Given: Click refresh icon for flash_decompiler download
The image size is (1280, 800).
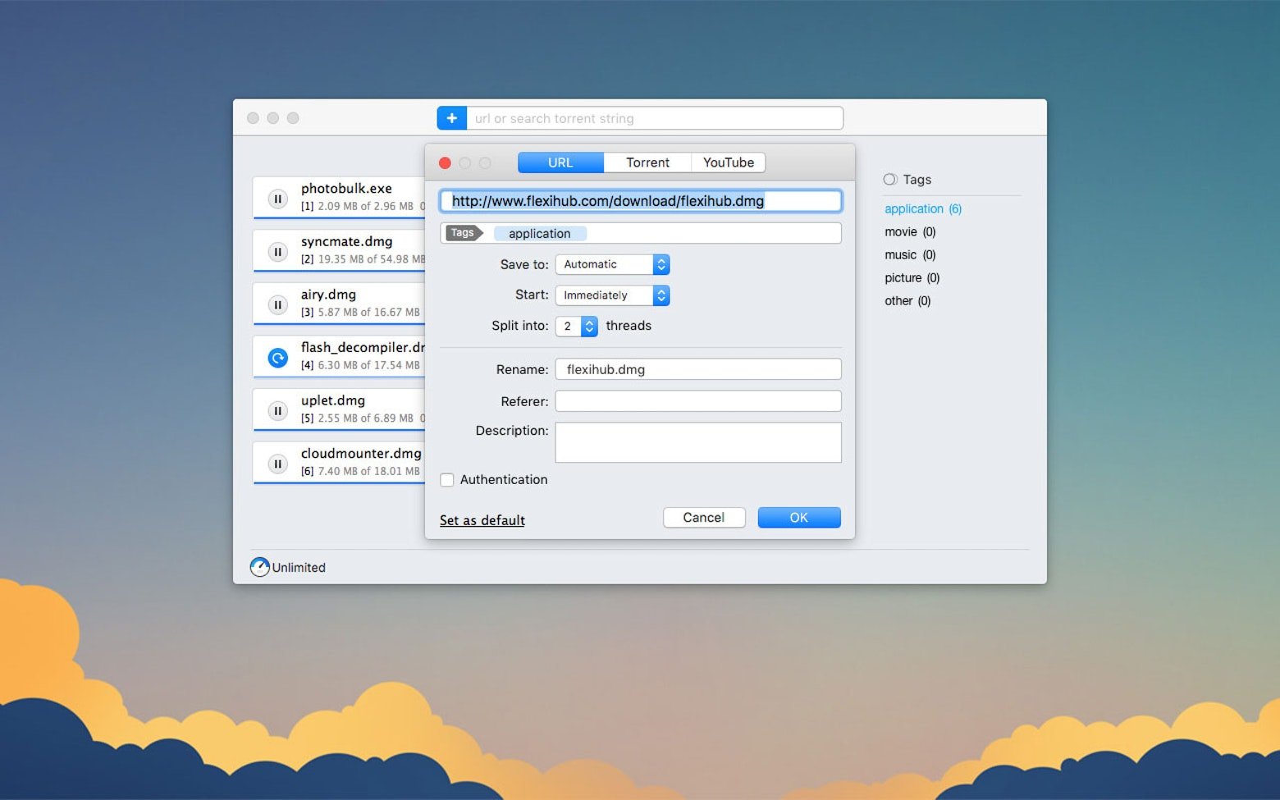Looking at the screenshot, I should coord(278,358).
